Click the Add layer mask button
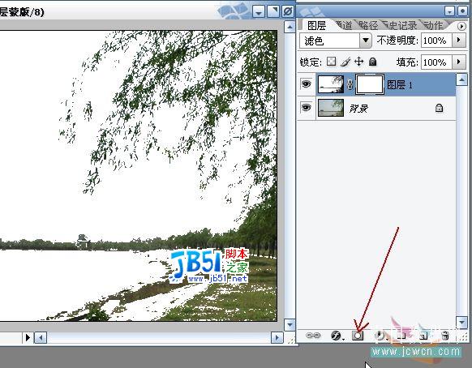Image resolution: width=472 pixels, height=368 pixels. [x=358, y=336]
